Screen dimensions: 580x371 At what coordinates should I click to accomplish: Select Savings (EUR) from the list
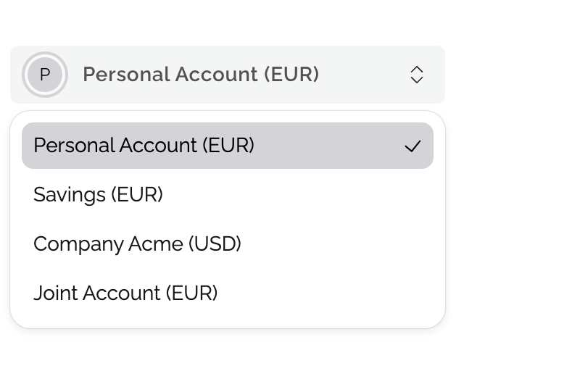(x=98, y=195)
